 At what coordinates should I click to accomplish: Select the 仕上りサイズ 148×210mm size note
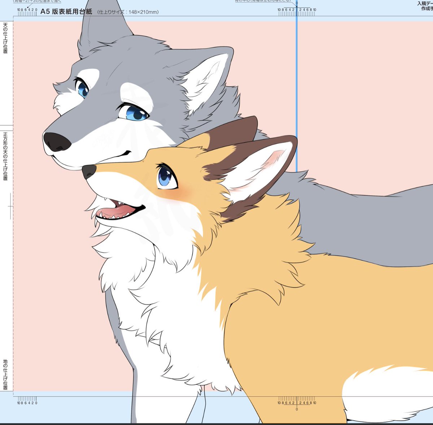[128, 12]
